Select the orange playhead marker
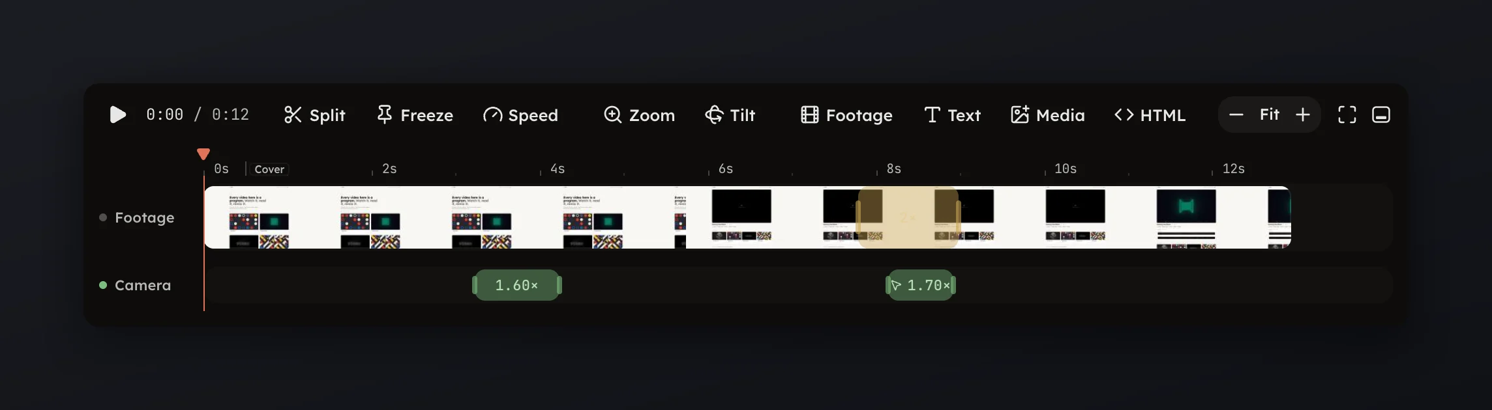 203,154
